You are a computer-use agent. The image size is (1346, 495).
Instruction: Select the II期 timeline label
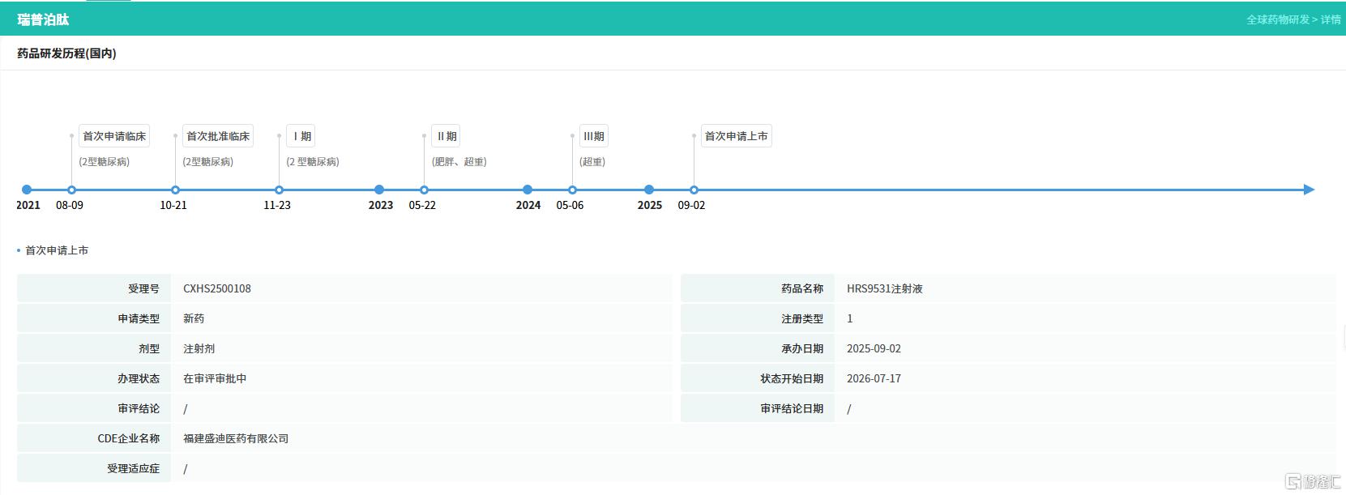click(447, 136)
